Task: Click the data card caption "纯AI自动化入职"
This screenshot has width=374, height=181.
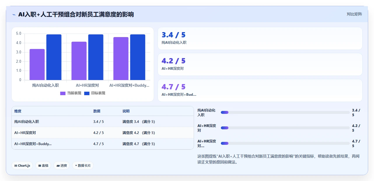Action: (x=174, y=43)
